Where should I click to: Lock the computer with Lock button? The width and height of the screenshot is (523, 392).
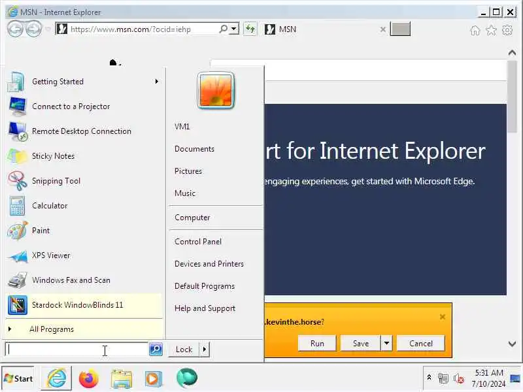point(184,350)
